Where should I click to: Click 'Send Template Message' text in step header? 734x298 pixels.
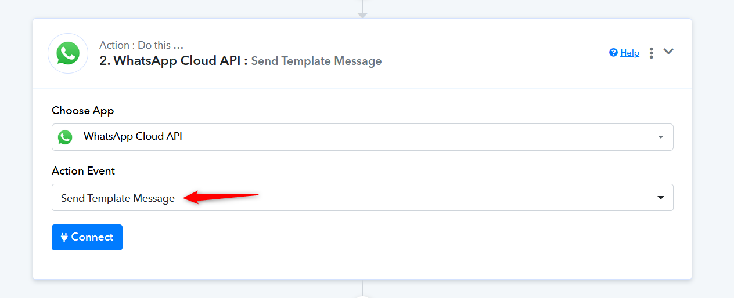pos(316,61)
